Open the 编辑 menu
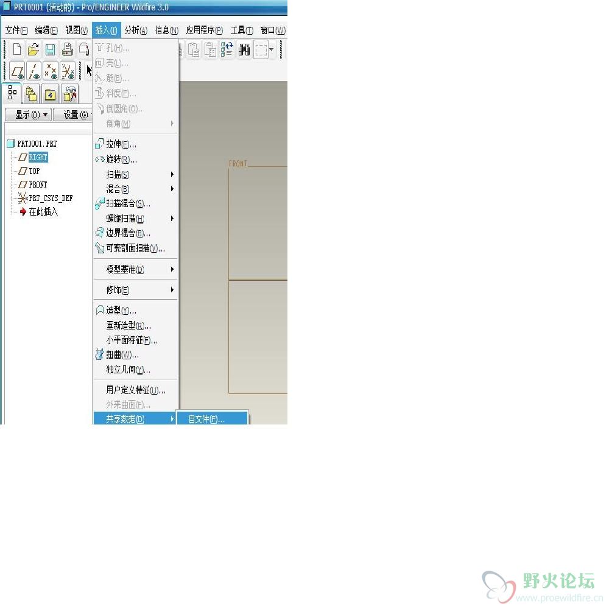This screenshot has height=609, width=609. [x=46, y=30]
